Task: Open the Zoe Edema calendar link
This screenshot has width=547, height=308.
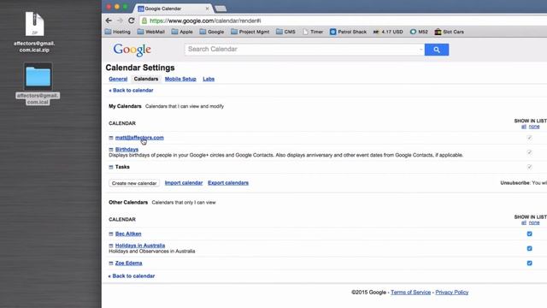Action: (x=128, y=264)
